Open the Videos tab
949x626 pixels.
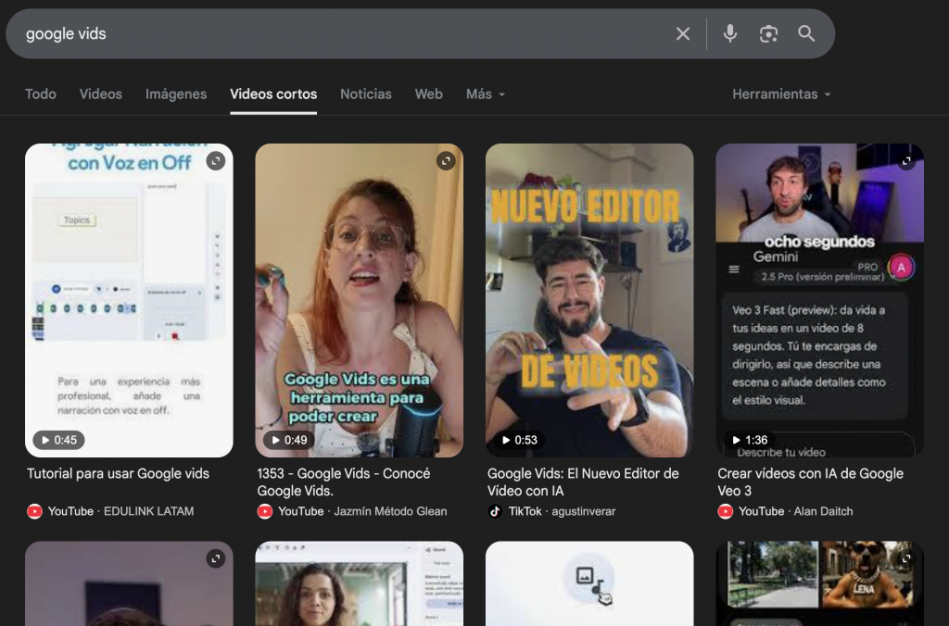coord(100,94)
